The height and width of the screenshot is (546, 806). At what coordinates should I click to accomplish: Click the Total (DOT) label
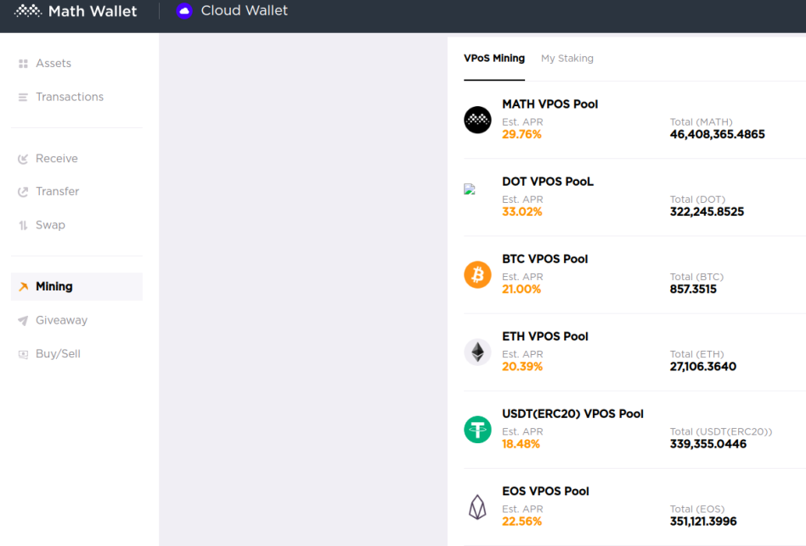pos(697,200)
